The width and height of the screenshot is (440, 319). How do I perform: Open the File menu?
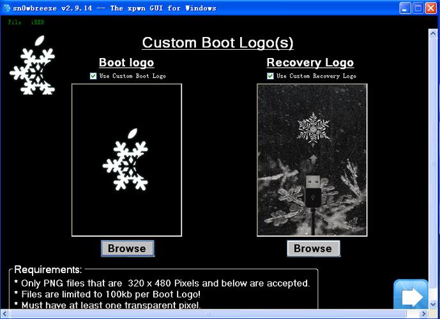coord(15,22)
